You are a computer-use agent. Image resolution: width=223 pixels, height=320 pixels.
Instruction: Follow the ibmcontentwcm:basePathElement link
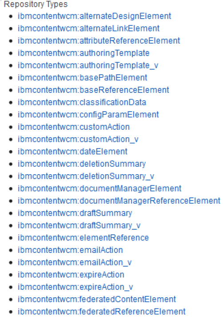[83, 78]
